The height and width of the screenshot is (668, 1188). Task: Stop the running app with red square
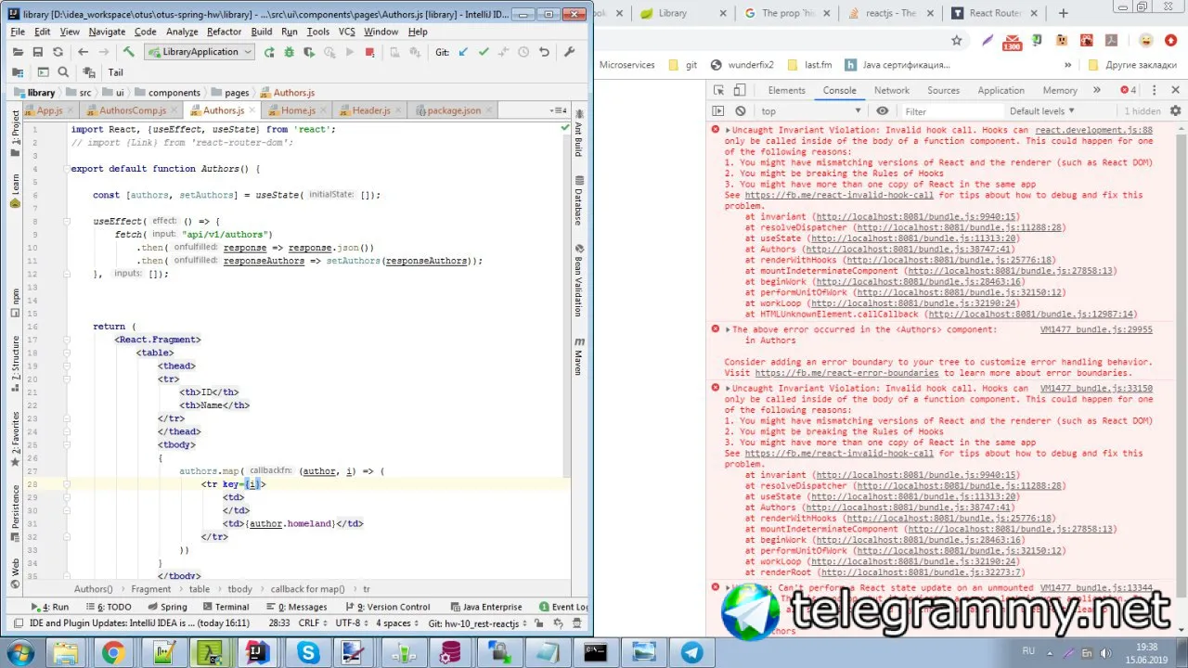click(370, 52)
